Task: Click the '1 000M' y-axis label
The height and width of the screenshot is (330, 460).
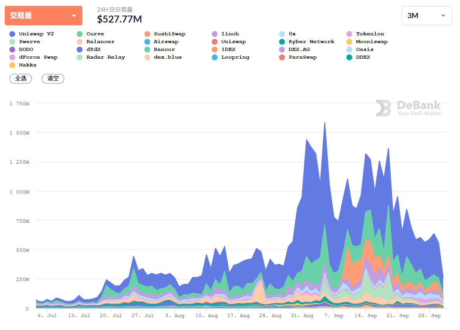Action: coord(19,192)
